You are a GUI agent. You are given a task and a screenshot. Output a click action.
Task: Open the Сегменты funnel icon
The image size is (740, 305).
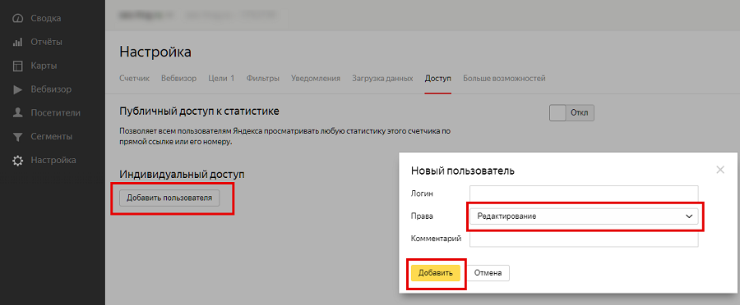pyautogui.click(x=17, y=137)
